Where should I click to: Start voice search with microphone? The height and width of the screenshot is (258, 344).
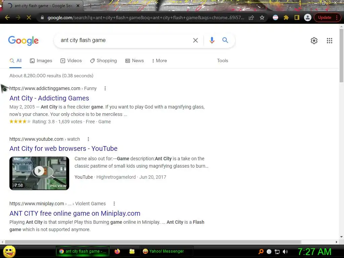pos(212,40)
